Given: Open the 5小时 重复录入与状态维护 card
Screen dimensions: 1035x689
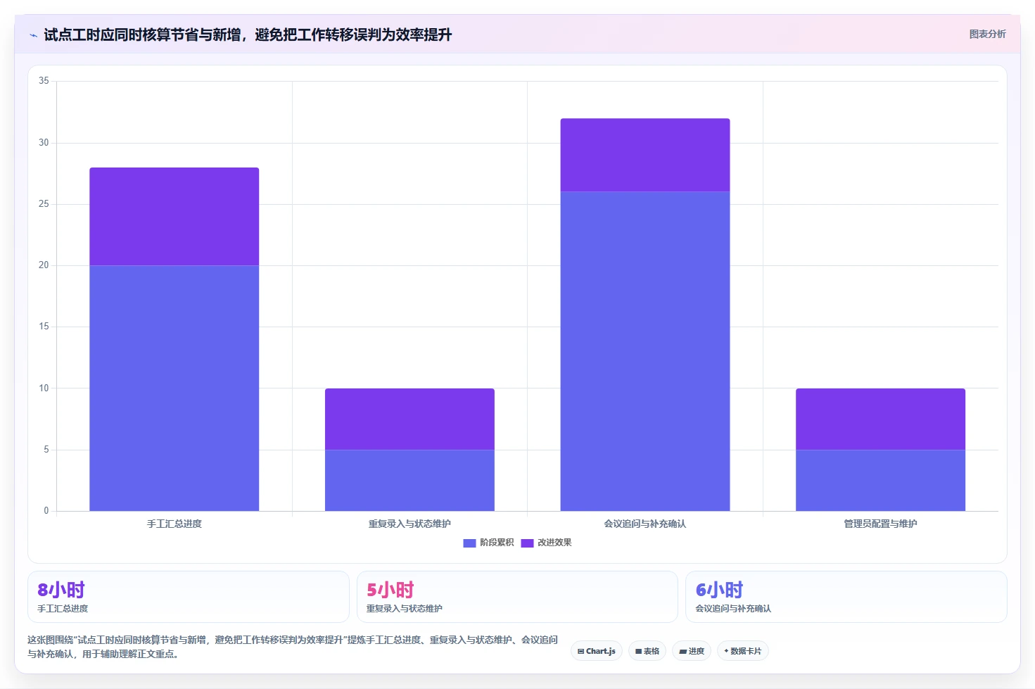Looking at the screenshot, I should [517, 597].
